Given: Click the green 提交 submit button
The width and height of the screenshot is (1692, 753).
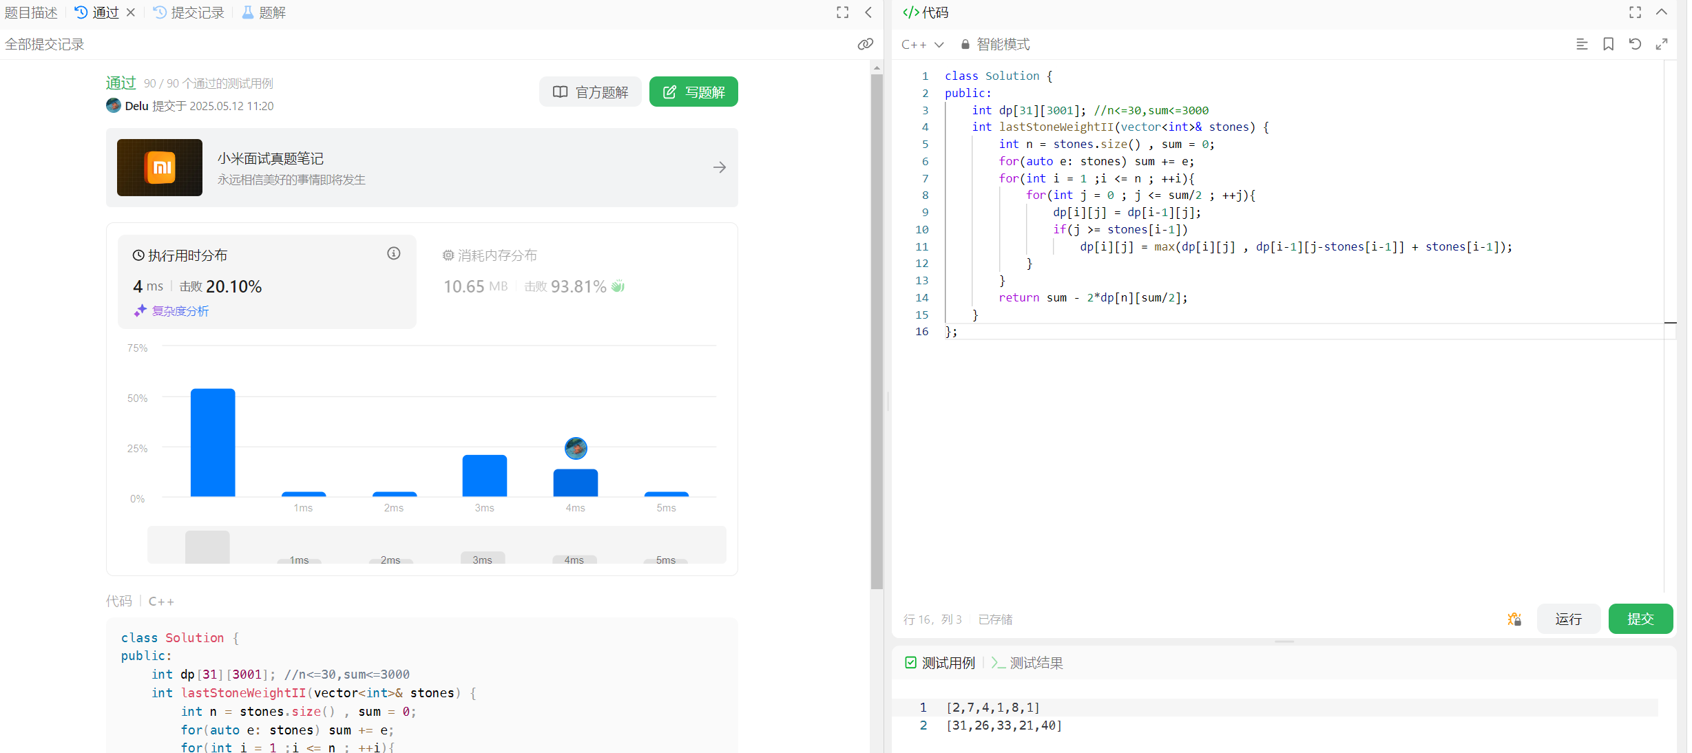Looking at the screenshot, I should 1640,619.
